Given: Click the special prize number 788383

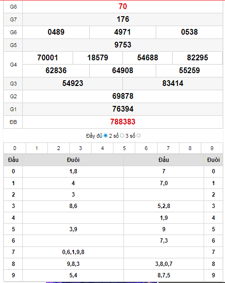Looking at the screenshot, I should (x=122, y=122).
